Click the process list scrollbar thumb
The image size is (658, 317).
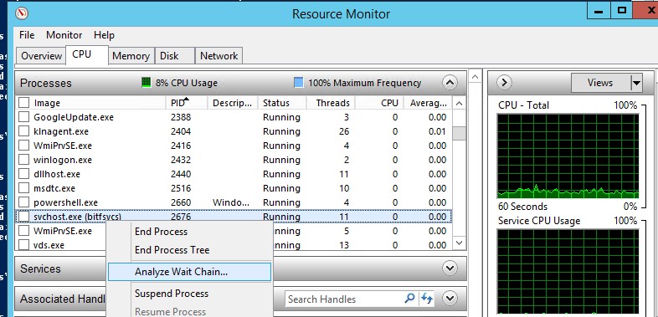point(459,133)
